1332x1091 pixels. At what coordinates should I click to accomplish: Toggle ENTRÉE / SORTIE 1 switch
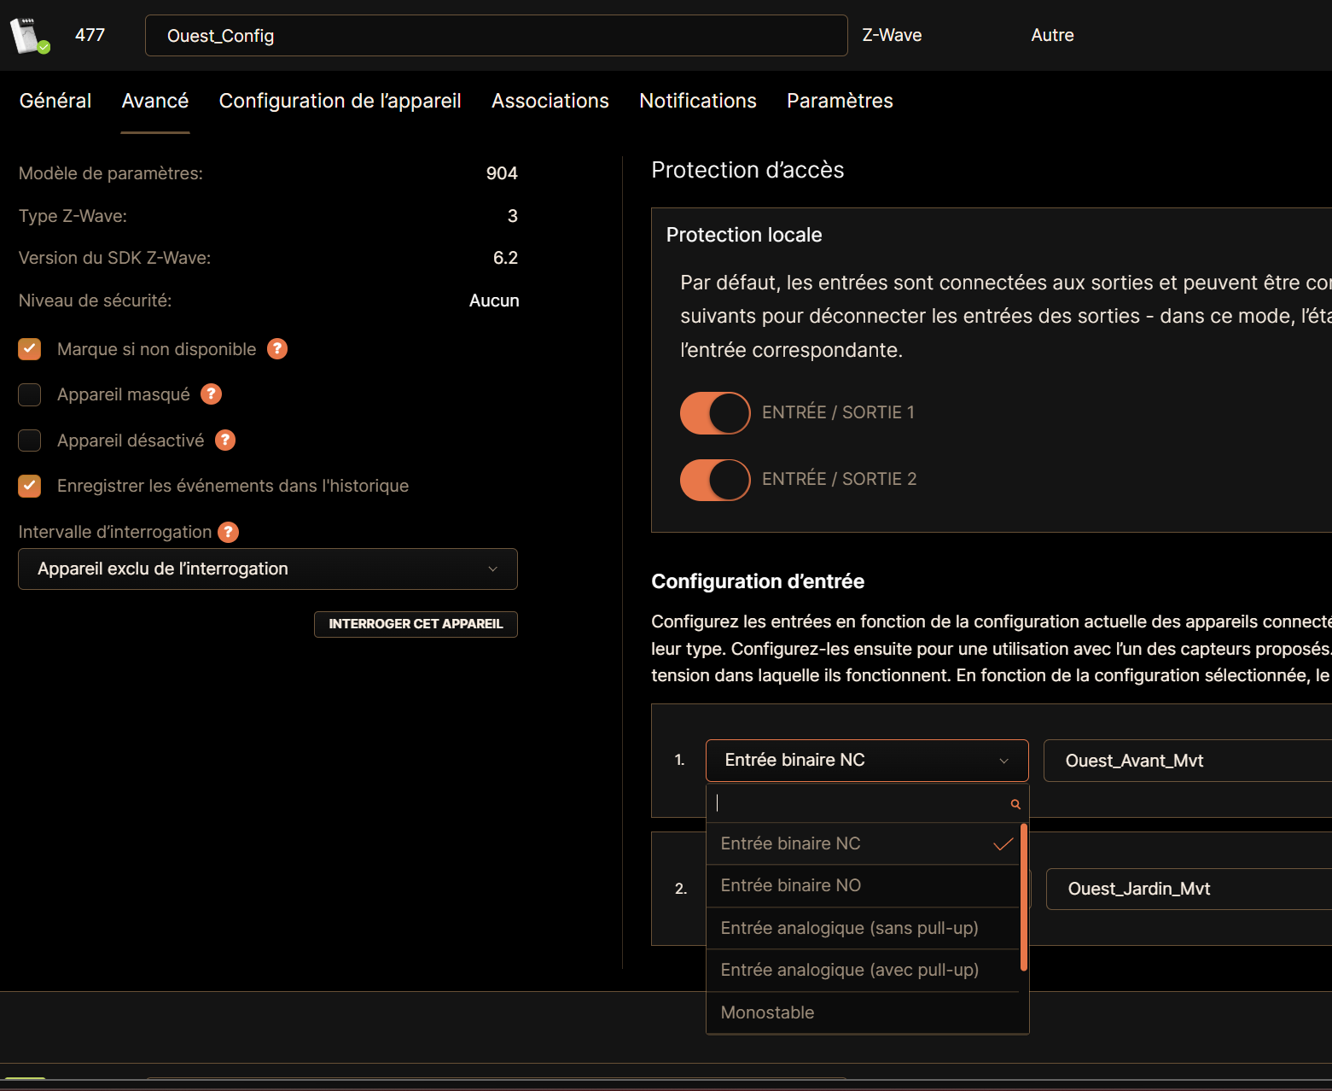(715, 413)
